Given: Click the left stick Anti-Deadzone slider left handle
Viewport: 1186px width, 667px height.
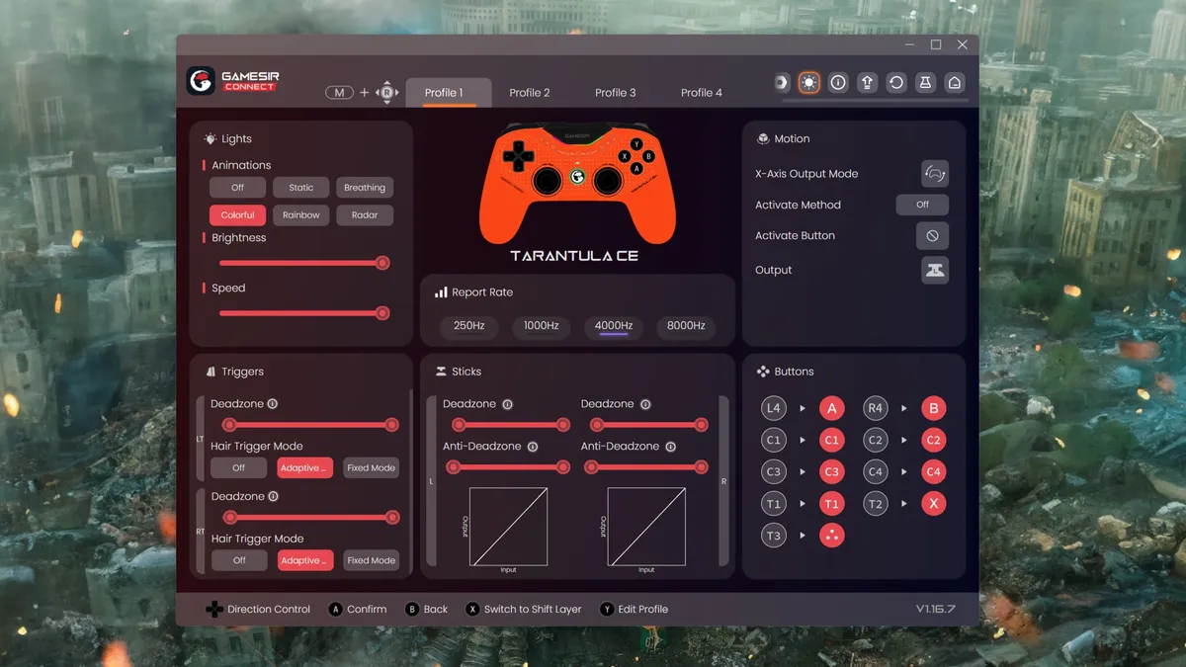Looking at the screenshot, I should 455,467.
